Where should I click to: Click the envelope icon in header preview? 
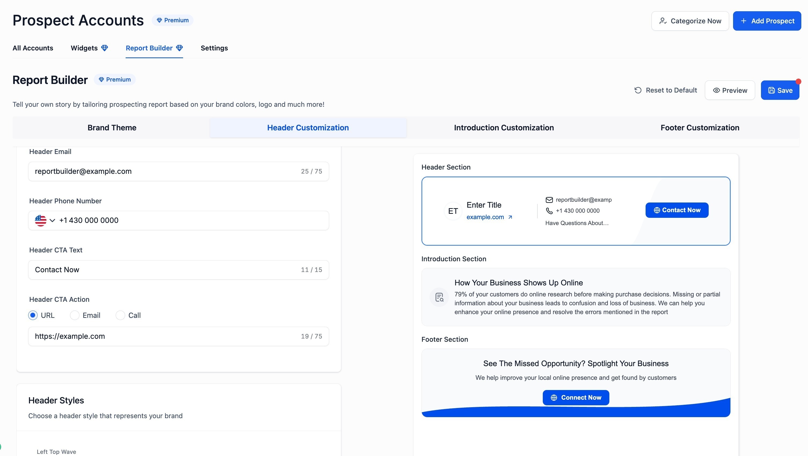click(549, 200)
